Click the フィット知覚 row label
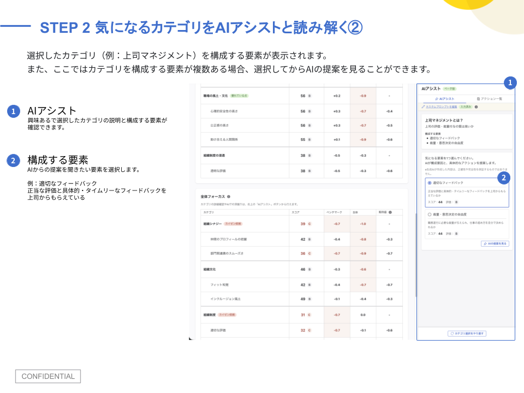 coord(219,285)
